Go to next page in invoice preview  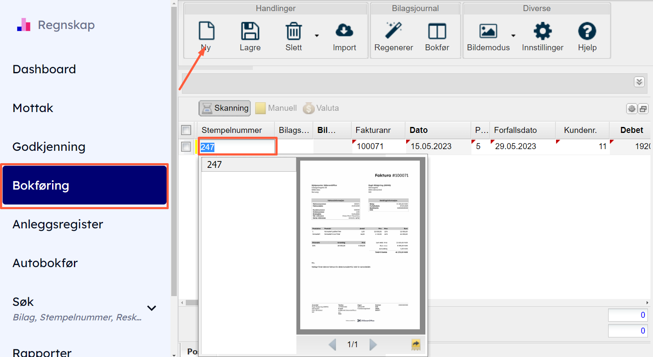(x=373, y=344)
